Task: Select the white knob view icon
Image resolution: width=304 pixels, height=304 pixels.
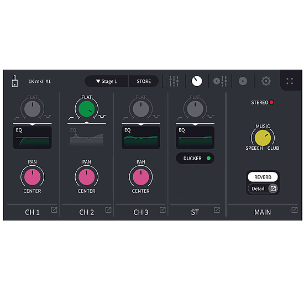Action: coord(197,81)
